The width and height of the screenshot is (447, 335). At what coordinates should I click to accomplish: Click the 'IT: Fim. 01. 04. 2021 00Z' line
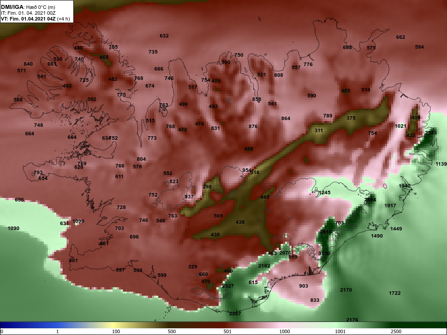click(x=27, y=13)
